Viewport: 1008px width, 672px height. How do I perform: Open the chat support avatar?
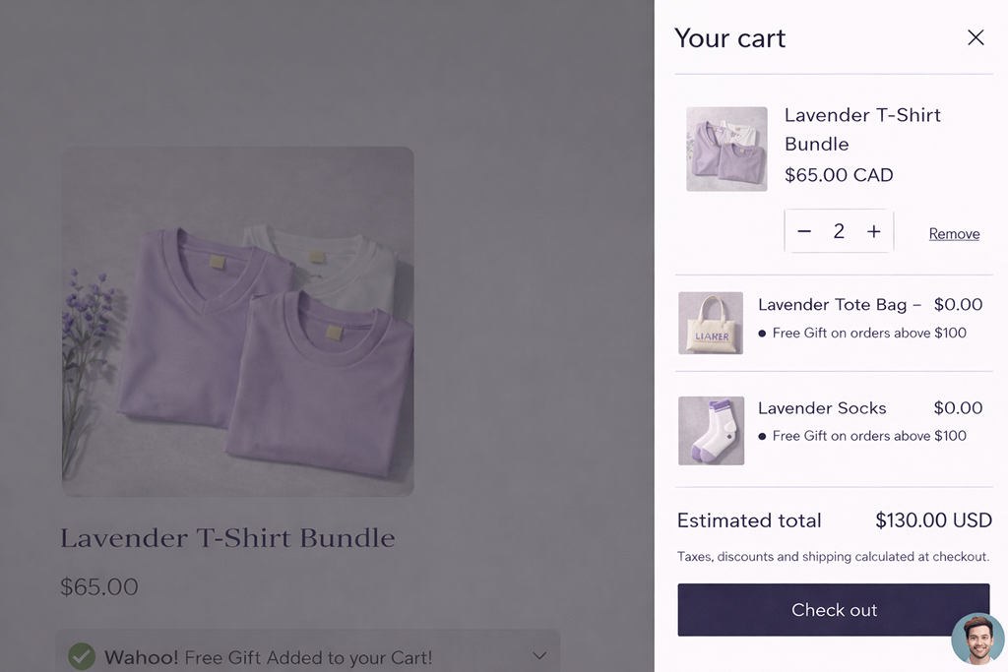[x=977, y=640]
